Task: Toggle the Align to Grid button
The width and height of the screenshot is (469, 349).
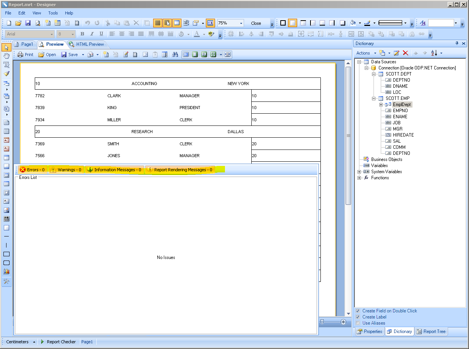Action: tap(167, 23)
